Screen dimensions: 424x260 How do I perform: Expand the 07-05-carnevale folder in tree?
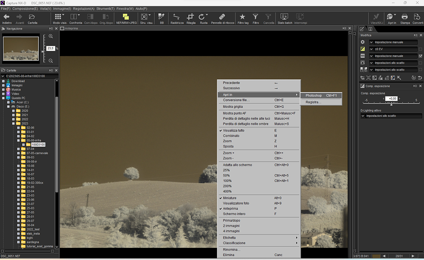pos(19,153)
